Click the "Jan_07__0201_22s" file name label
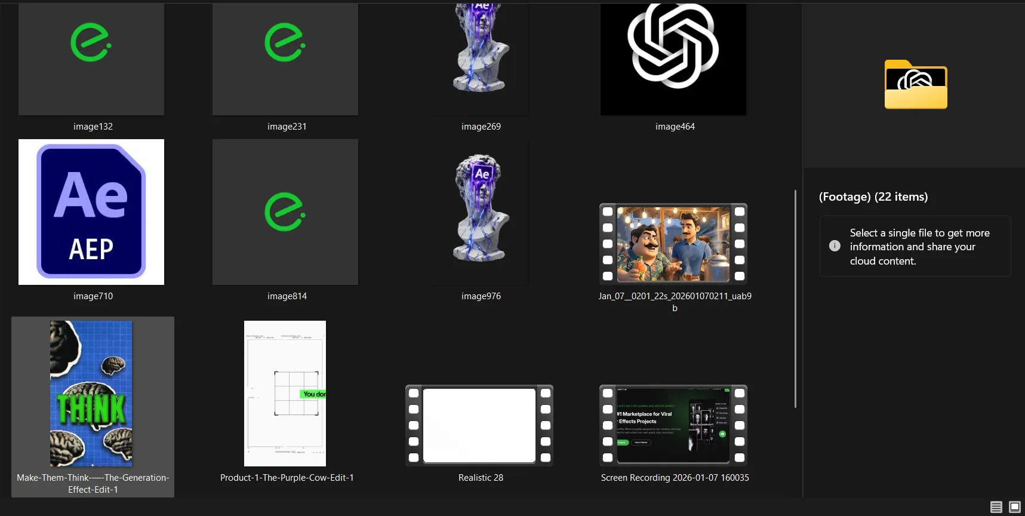 point(675,296)
